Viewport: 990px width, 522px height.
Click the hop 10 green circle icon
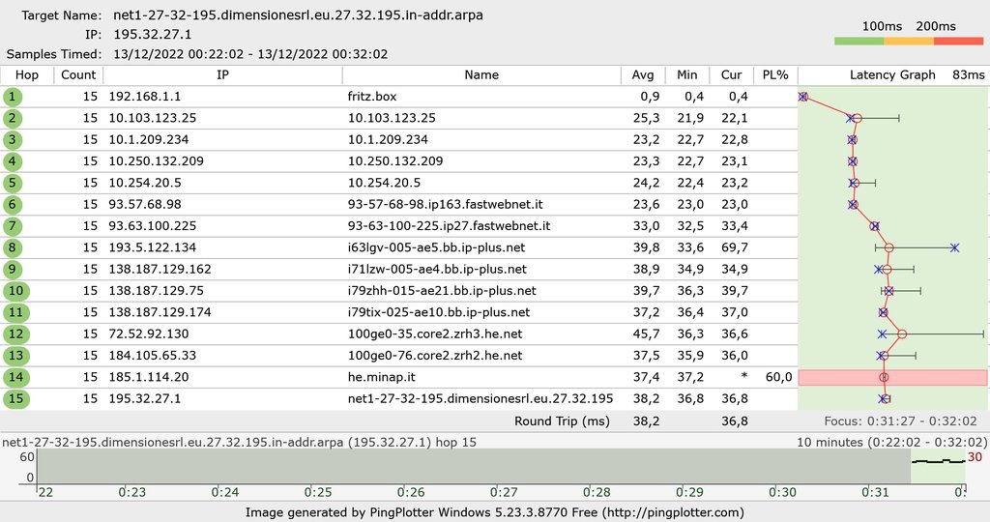click(x=15, y=291)
